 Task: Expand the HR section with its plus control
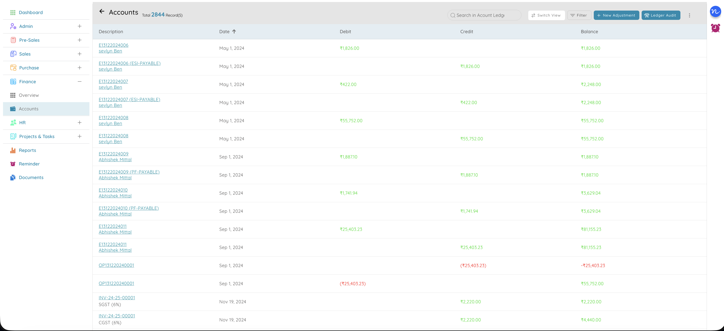coord(80,122)
